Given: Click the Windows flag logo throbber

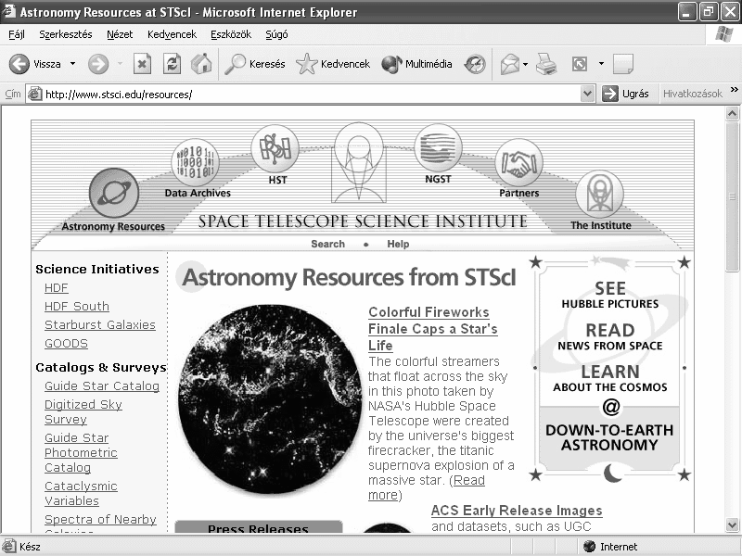Looking at the screenshot, I should pyautogui.click(x=724, y=34).
